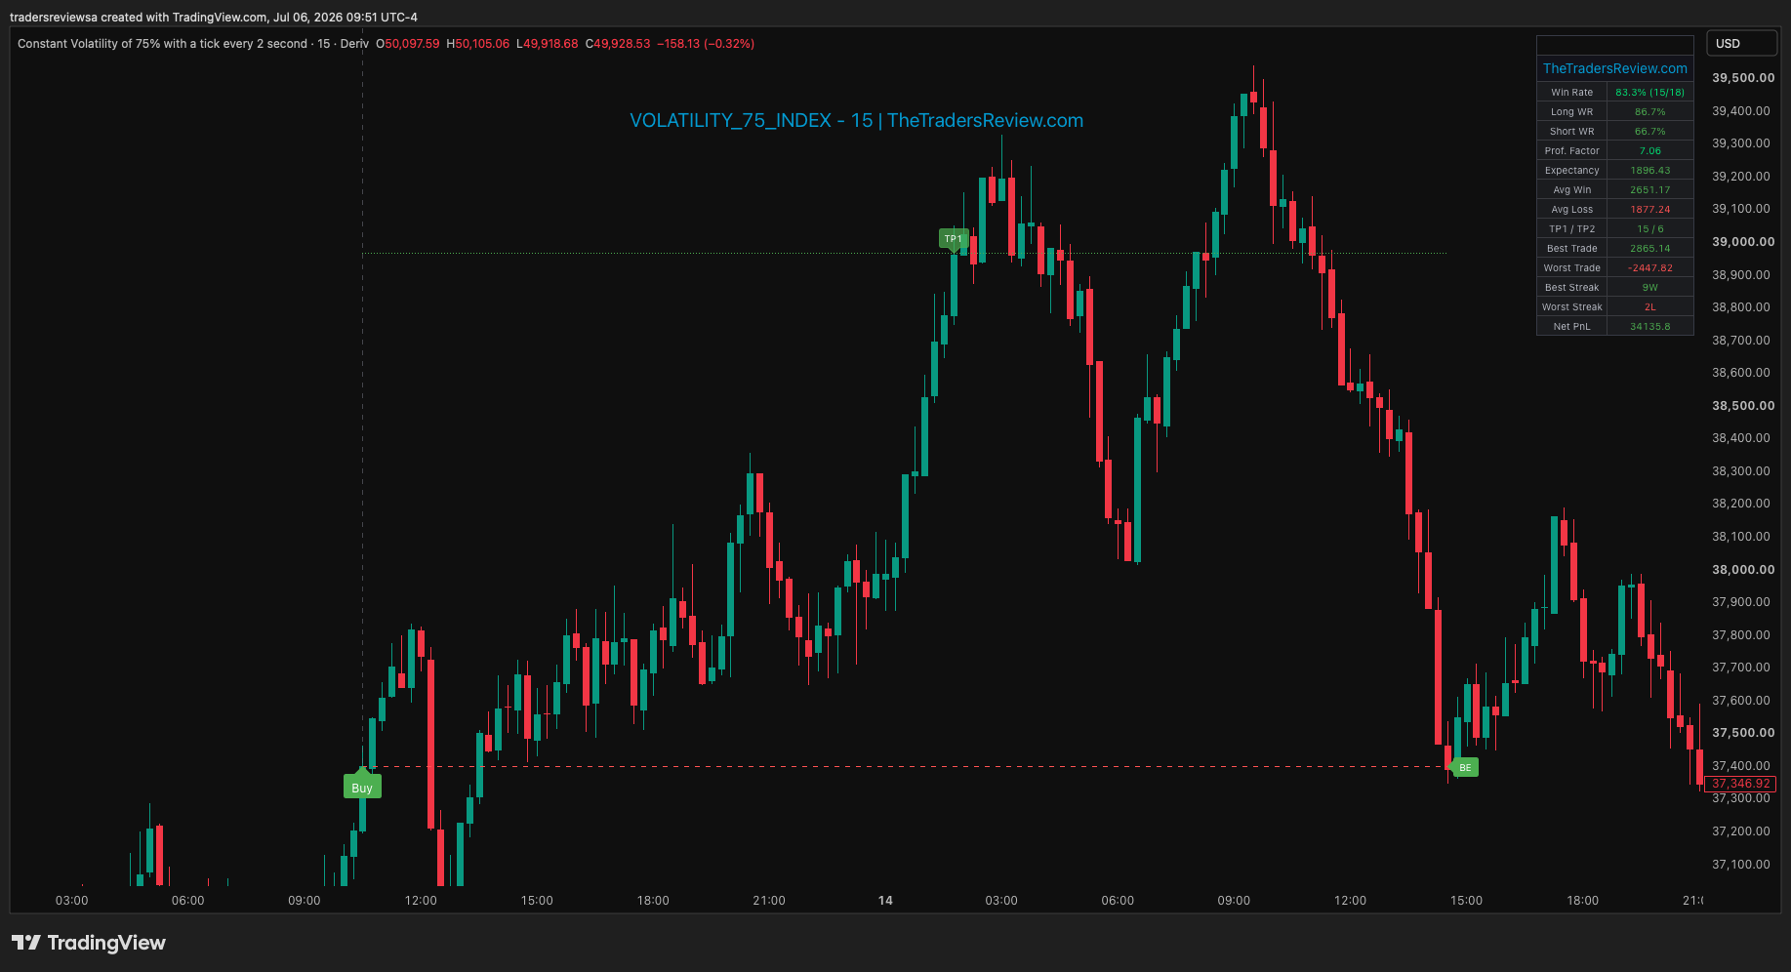Open TheTradersReview.com link in stats table

[x=1614, y=68]
